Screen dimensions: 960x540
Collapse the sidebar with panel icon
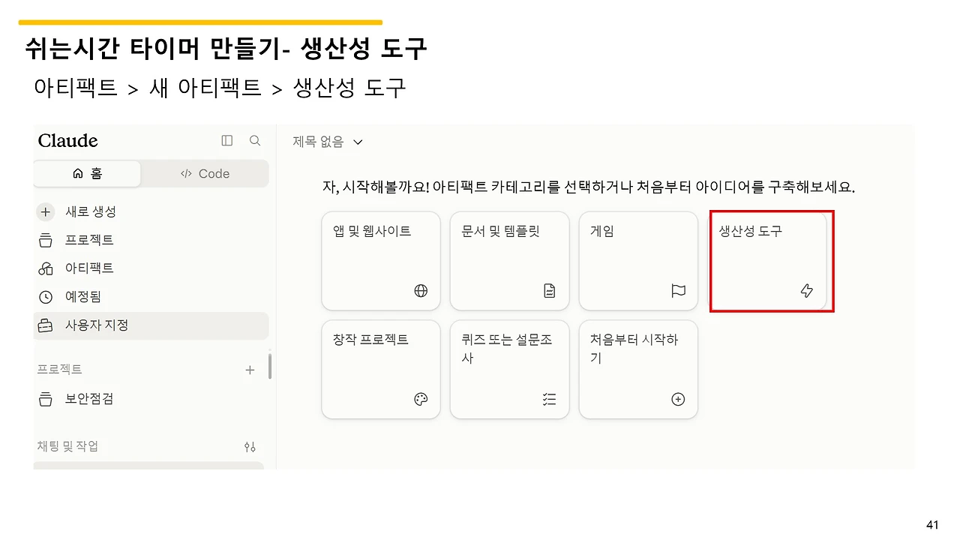(x=227, y=140)
